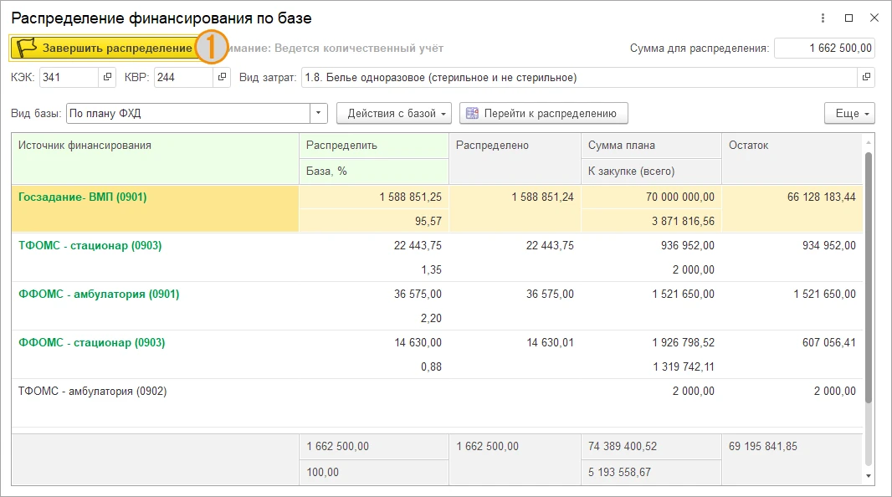
Task: Focus the КЭК input field
Action: pyautogui.click(x=69, y=77)
